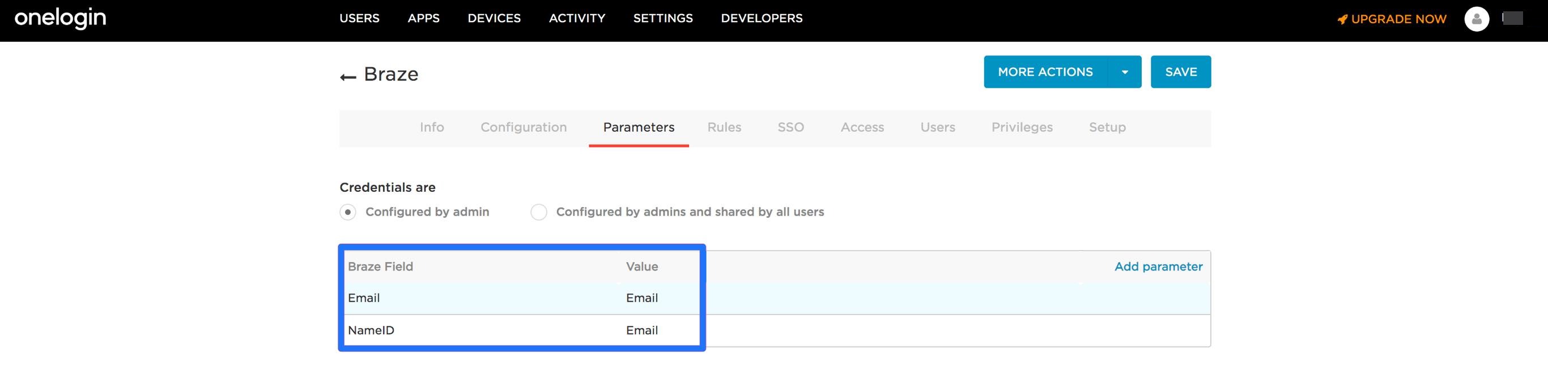Select Configured by admins and shared option
Viewport: 1548px width, 370px height.
coord(539,212)
